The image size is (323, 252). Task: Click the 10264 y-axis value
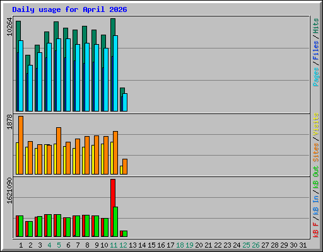9,27
